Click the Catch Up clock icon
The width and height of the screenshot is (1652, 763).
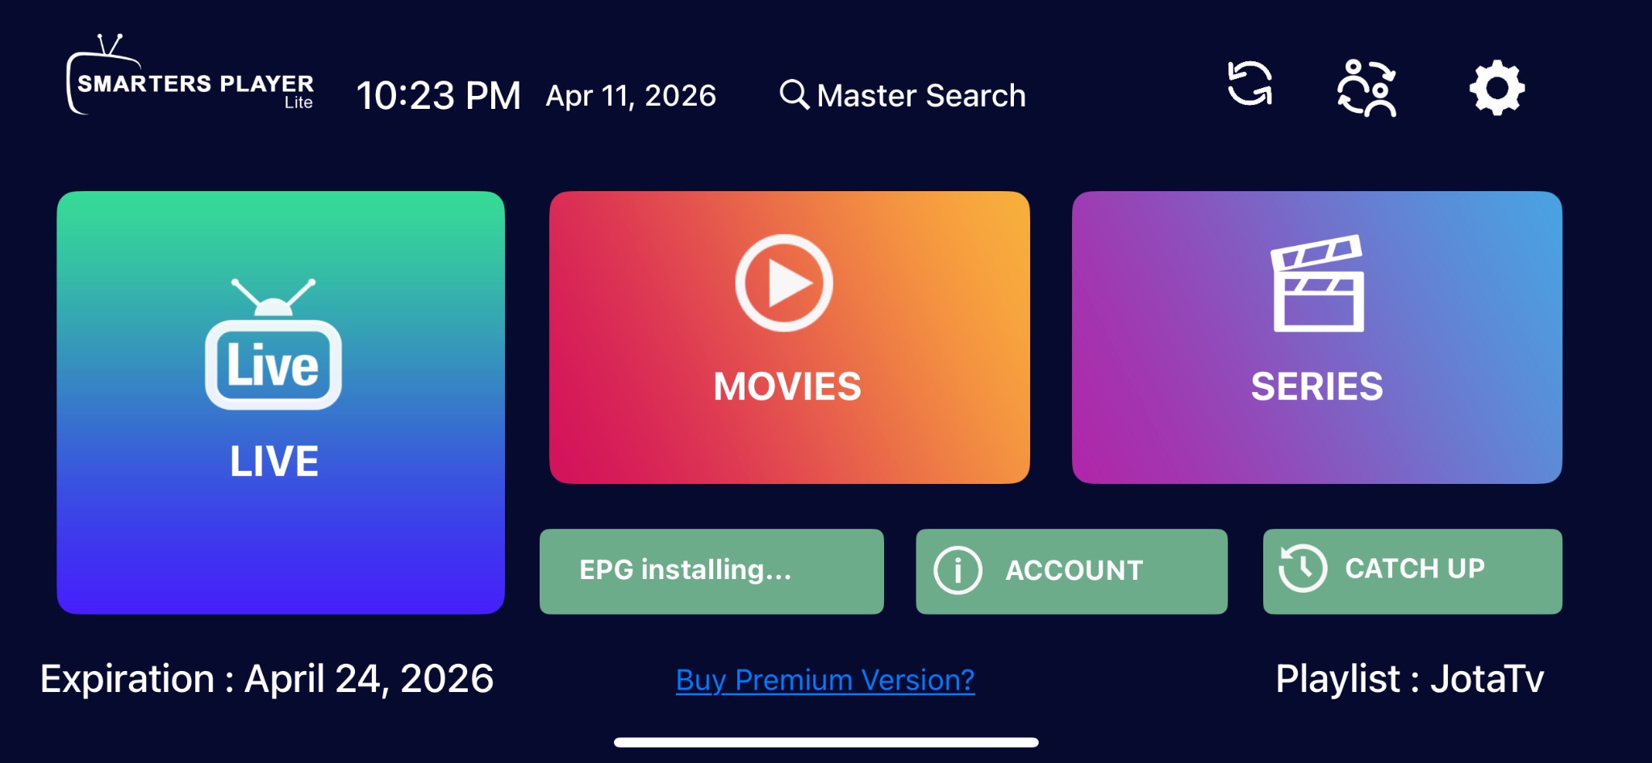point(1303,569)
